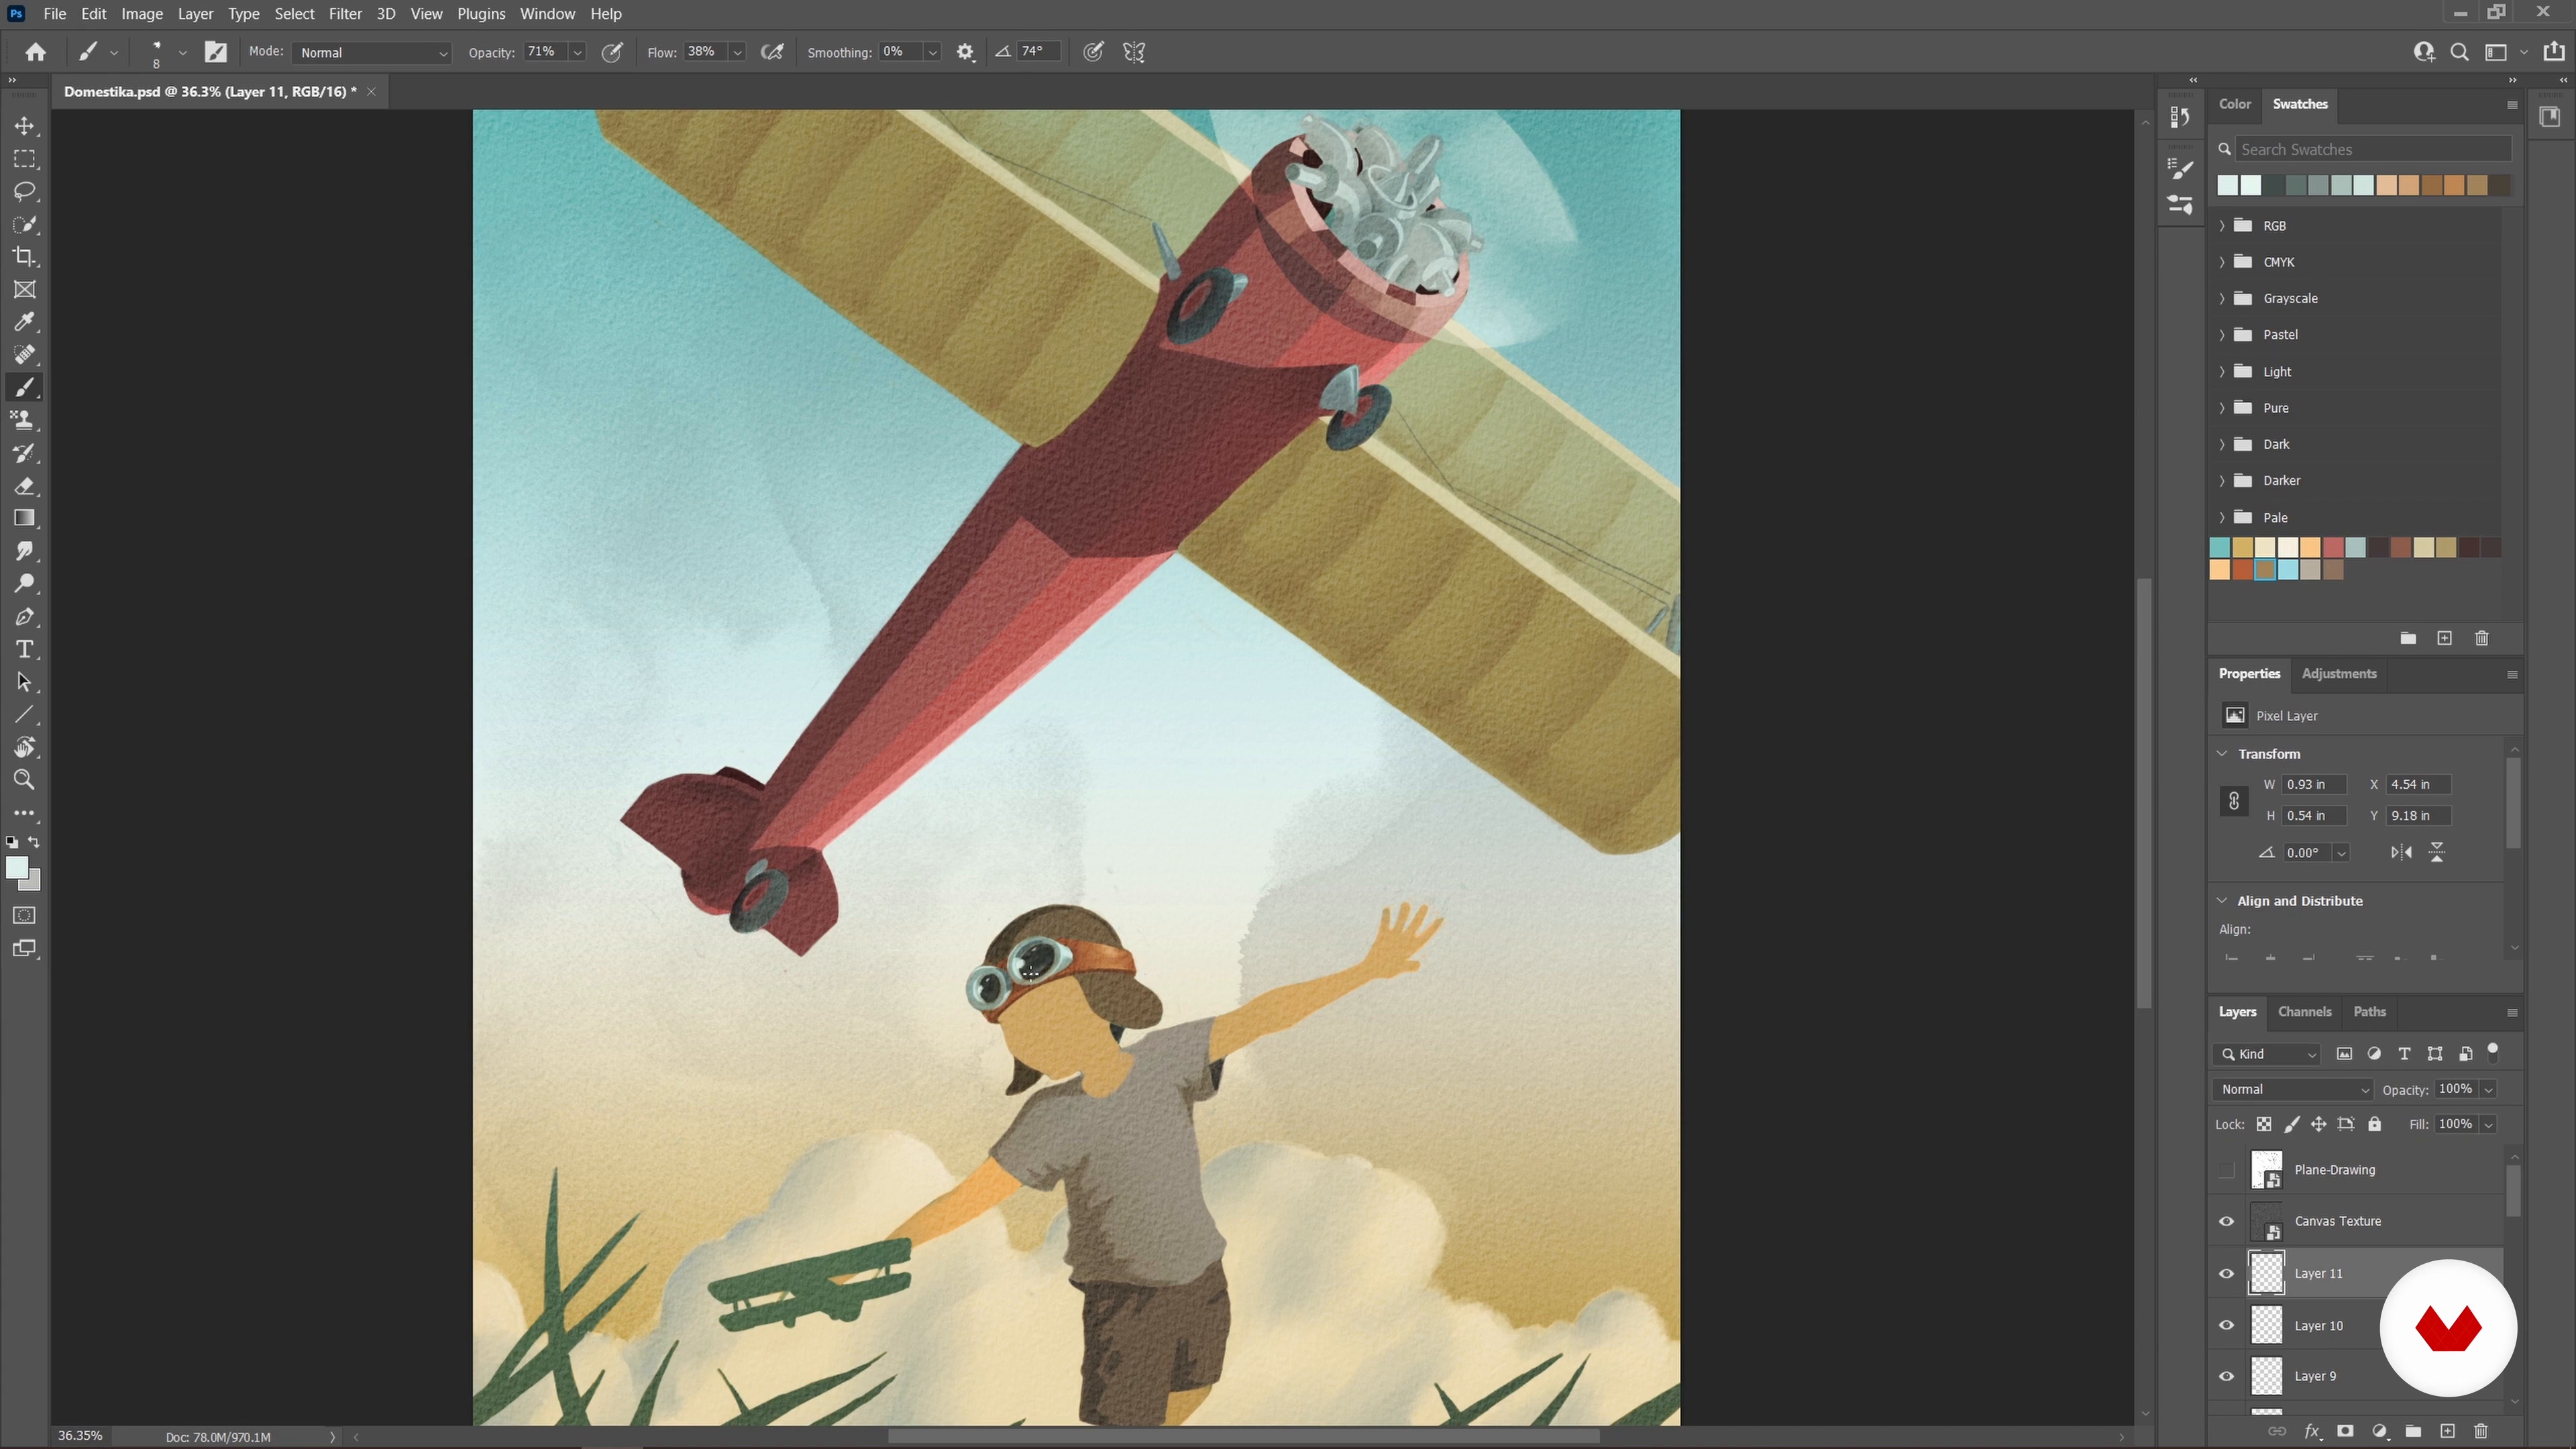Screen dimensions: 2576x1449
Task: Open the Image menu
Action: click(142, 14)
